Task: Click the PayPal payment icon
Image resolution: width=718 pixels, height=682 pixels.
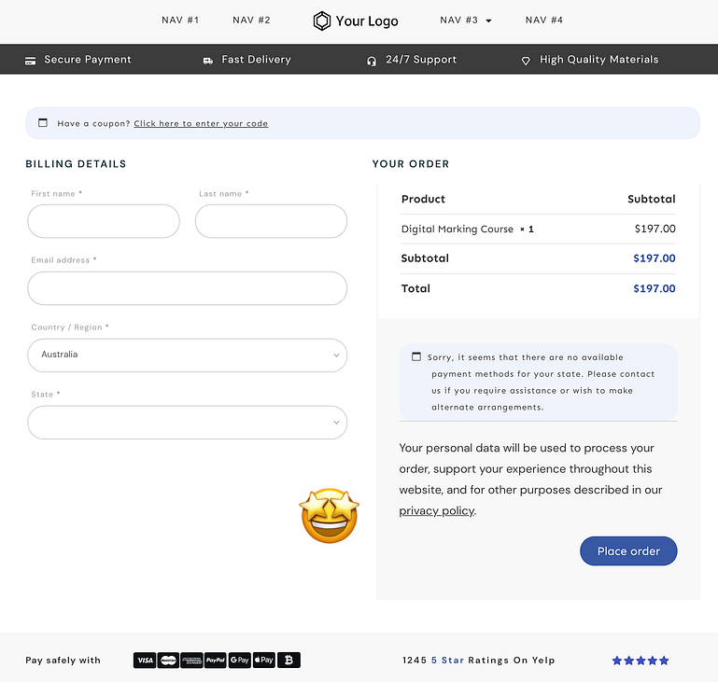Action: pos(216,661)
